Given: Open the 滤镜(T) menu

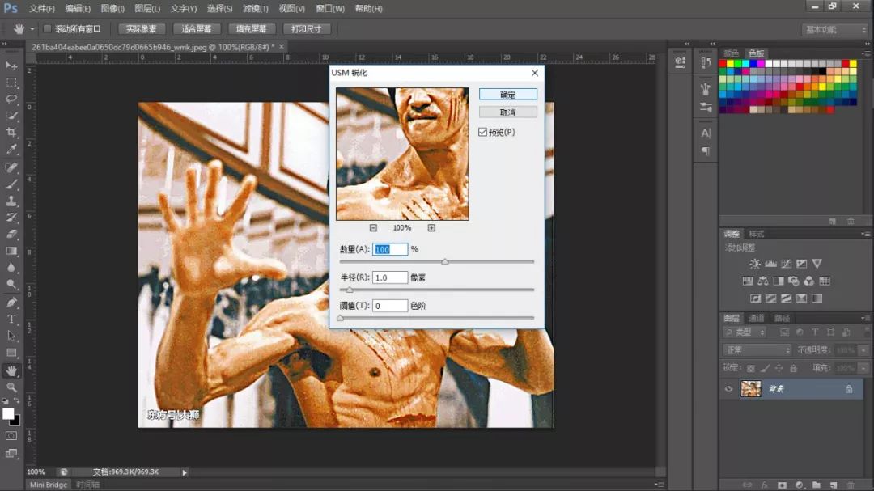Looking at the screenshot, I should pyautogui.click(x=255, y=8).
